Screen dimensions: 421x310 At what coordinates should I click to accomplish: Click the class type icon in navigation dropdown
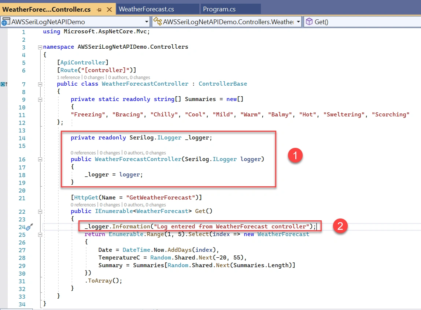point(158,22)
